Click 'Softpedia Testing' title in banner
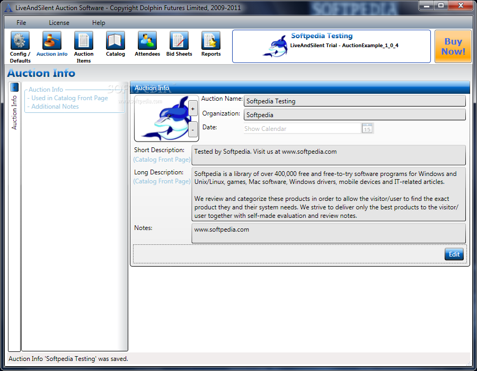 (322, 36)
